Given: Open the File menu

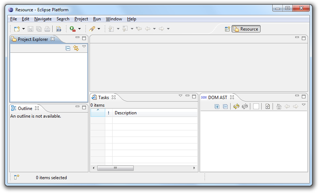Looking at the screenshot, I should pyautogui.click(x=14, y=19).
